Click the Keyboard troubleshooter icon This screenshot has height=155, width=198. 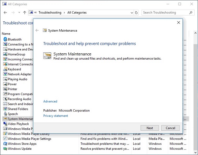(x=5, y=69)
